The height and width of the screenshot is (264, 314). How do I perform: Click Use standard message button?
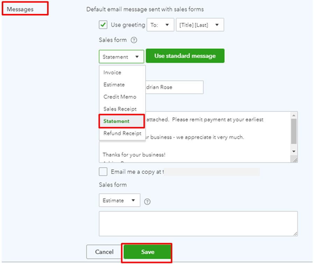click(x=185, y=56)
